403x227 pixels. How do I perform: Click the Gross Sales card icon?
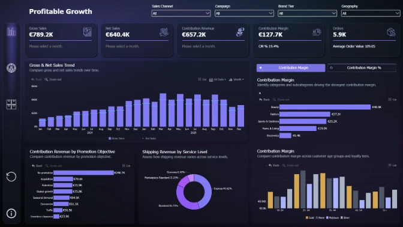(88, 32)
